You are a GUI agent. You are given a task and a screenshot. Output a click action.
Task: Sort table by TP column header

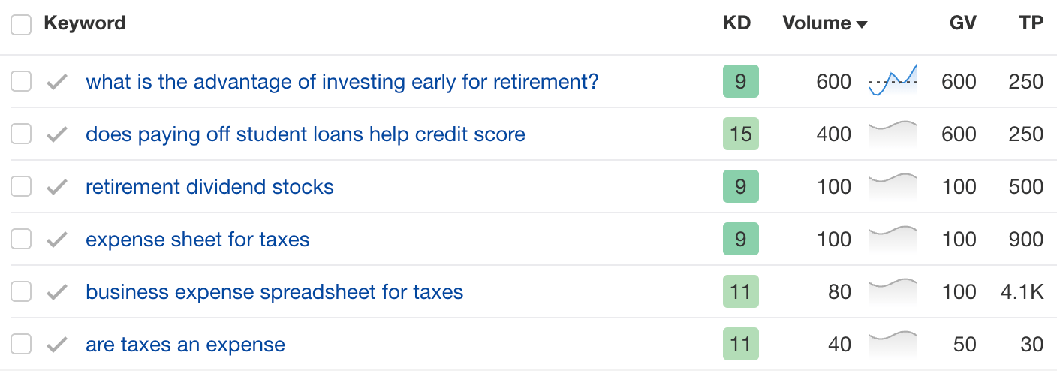[1031, 23]
